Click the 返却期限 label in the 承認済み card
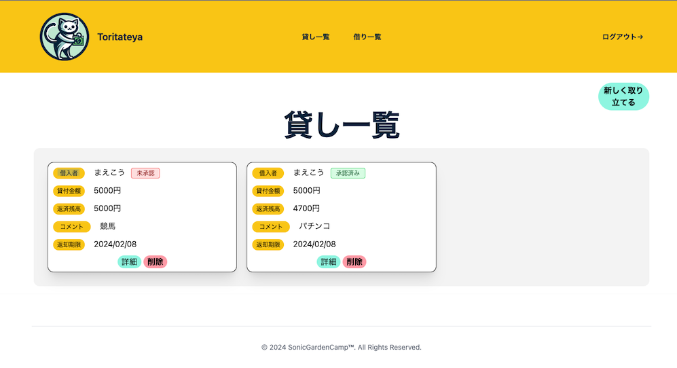 pyautogui.click(x=268, y=244)
